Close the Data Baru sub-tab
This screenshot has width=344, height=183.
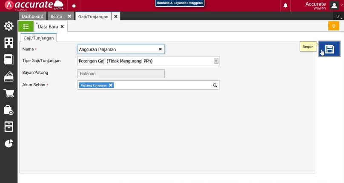[62, 26]
